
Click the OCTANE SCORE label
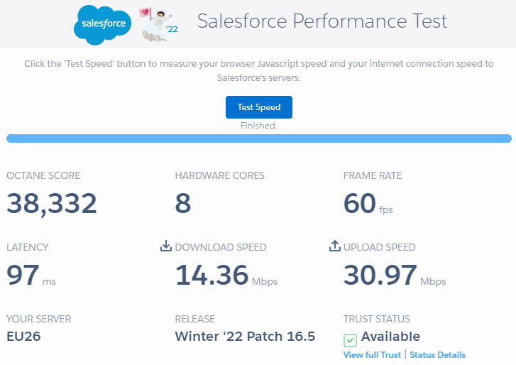[43, 175]
